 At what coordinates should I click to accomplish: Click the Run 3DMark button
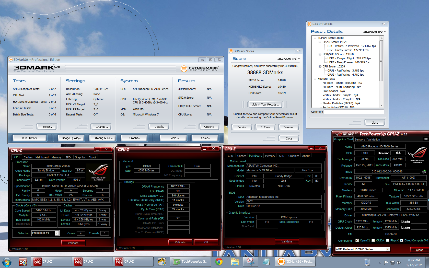[29, 138]
